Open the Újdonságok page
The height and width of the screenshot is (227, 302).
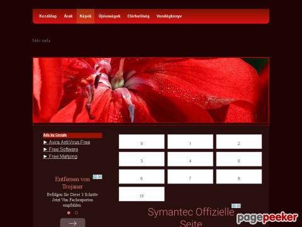click(x=109, y=16)
